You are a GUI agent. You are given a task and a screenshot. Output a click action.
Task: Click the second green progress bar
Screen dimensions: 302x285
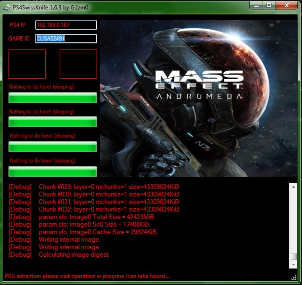[53, 122]
